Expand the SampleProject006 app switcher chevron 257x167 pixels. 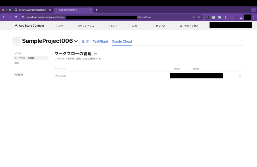[x=76, y=41]
